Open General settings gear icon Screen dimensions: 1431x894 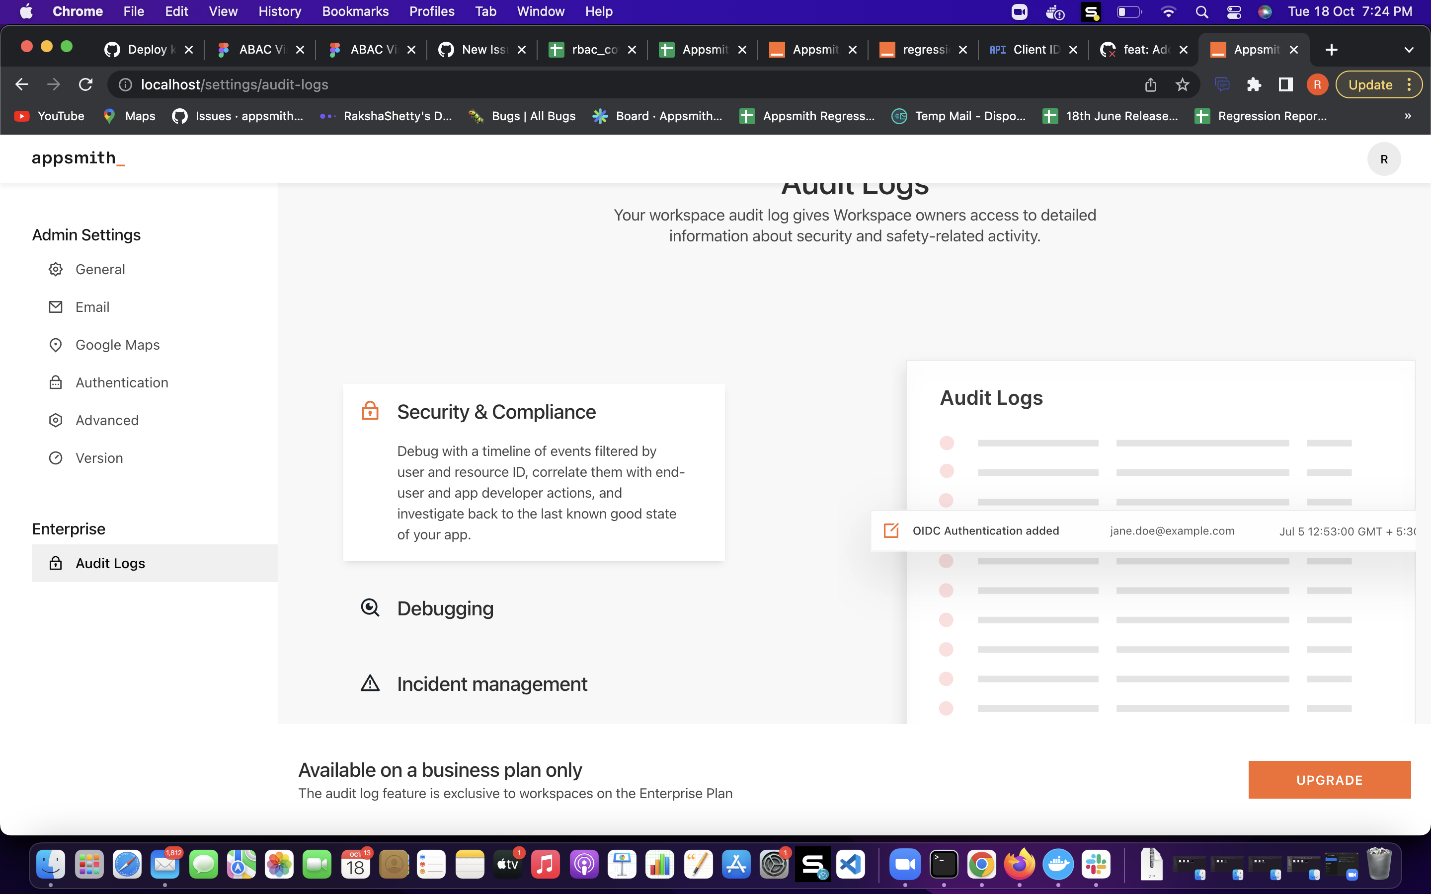coord(56,269)
